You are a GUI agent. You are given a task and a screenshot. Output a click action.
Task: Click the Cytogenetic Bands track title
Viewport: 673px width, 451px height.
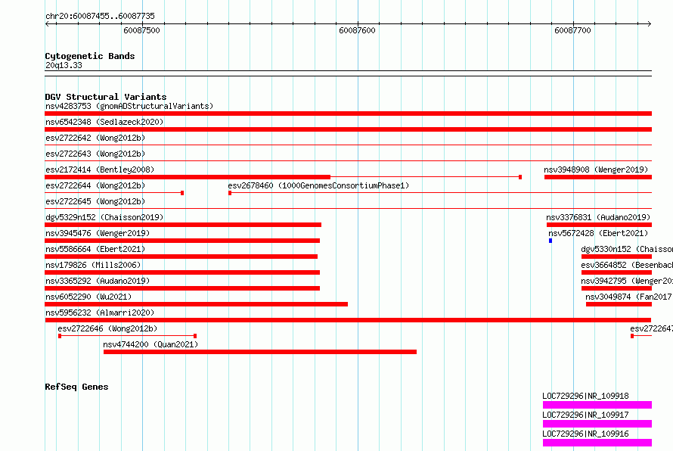tap(90, 56)
